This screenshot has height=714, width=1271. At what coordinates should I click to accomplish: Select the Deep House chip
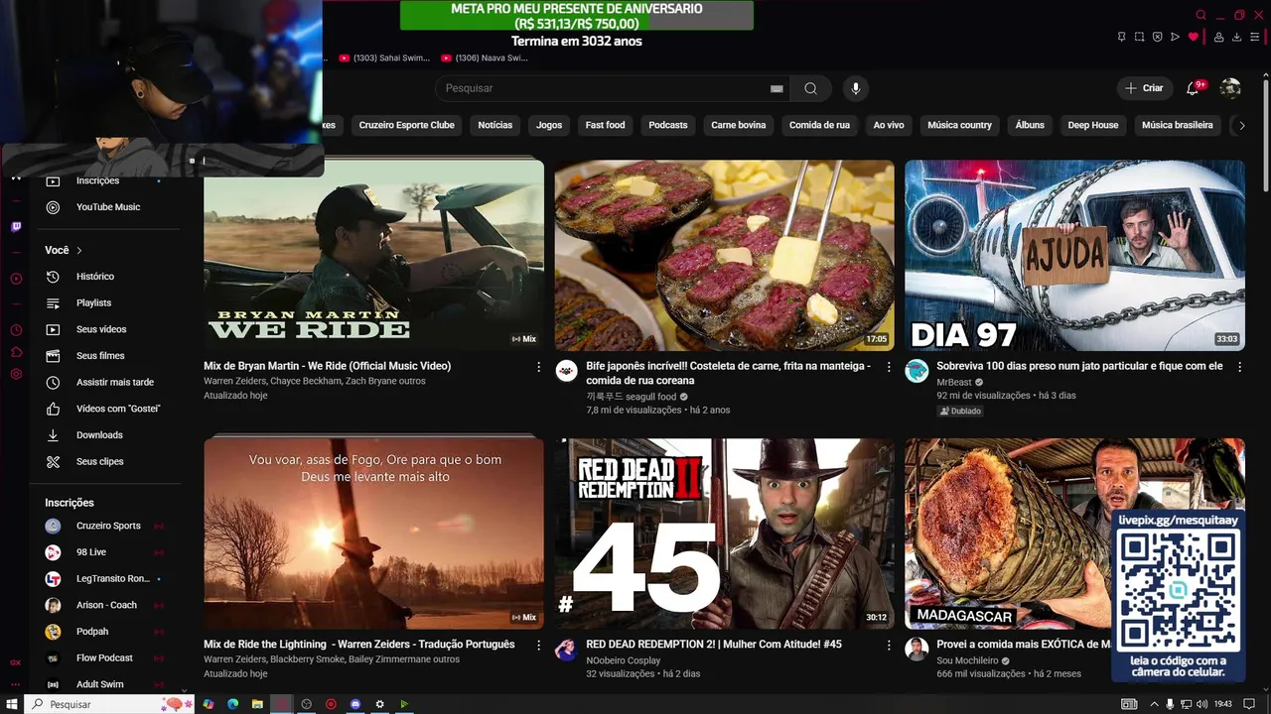[x=1092, y=125]
